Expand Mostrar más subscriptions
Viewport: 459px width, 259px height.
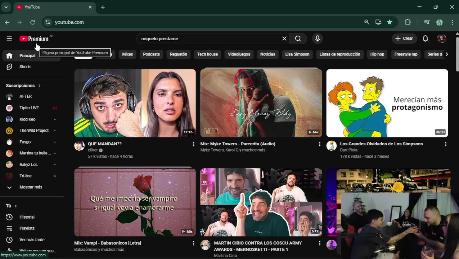(x=32, y=187)
